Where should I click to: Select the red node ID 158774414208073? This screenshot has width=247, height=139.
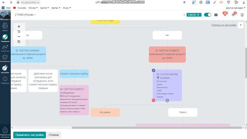pyautogui.click(x=167, y=54)
